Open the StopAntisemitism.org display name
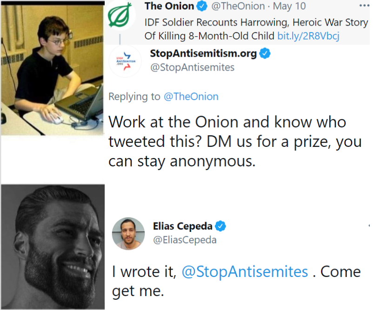This screenshot has width=374, height=310. point(203,53)
